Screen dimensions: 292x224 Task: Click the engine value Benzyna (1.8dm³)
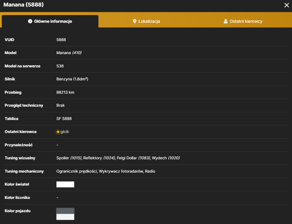pos(72,79)
